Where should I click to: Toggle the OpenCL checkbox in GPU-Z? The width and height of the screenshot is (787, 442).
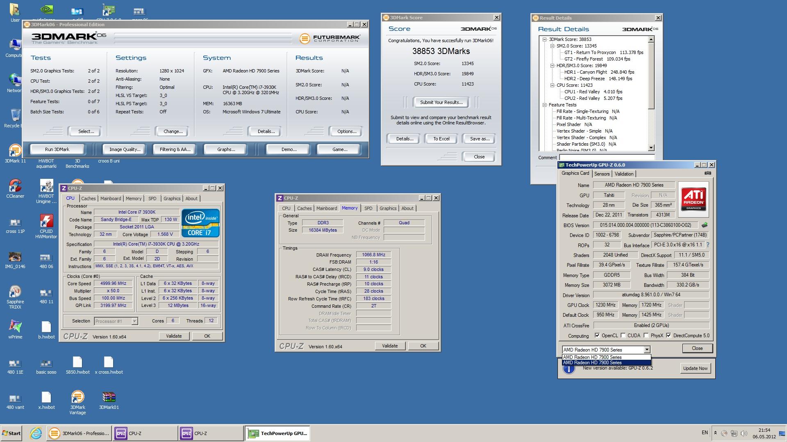[597, 335]
